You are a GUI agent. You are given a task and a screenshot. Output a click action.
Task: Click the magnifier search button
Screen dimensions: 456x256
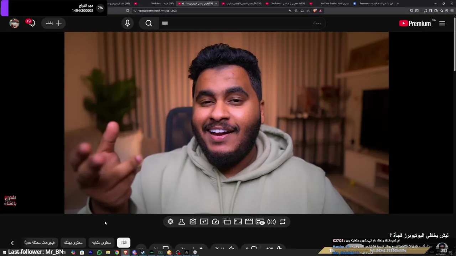(149, 23)
